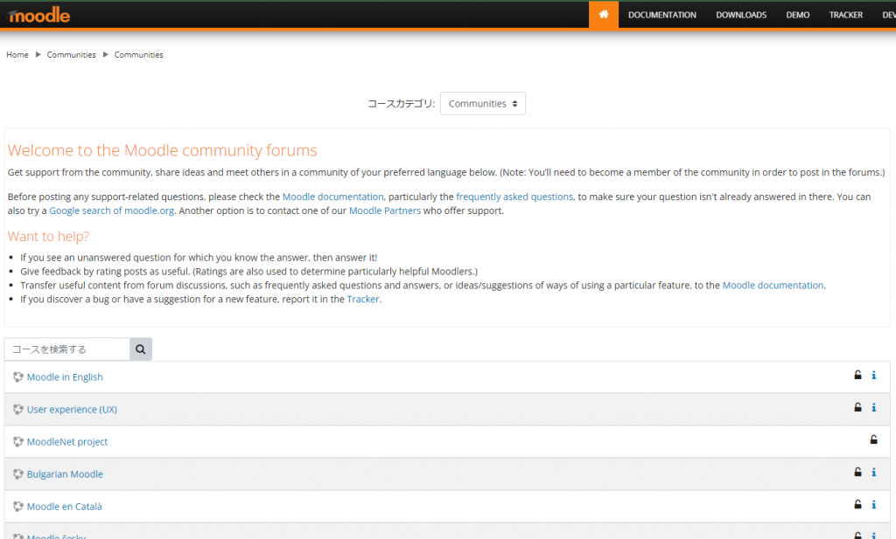
Task: Click the unlock icon in MoodleNet project row
Action: click(x=874, y=439)
